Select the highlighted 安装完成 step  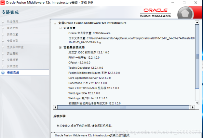click(13, 73)
